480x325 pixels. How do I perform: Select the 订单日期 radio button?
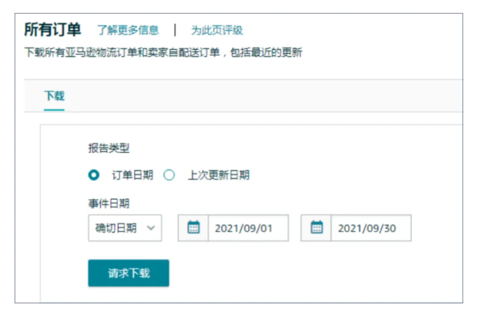[94, 175]
